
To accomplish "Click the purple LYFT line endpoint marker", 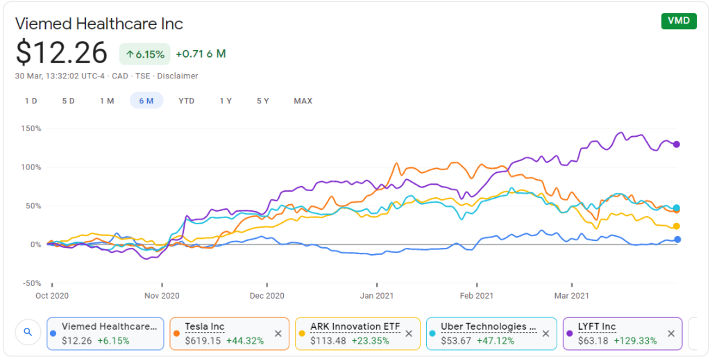I will click(x=677, y=144).
